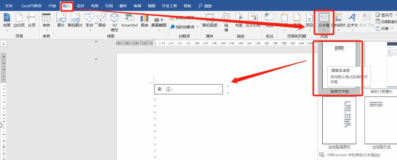
Task: Expand the 表格 dropdown arrow
Action: pyautogui.click(x=46, y=30)
